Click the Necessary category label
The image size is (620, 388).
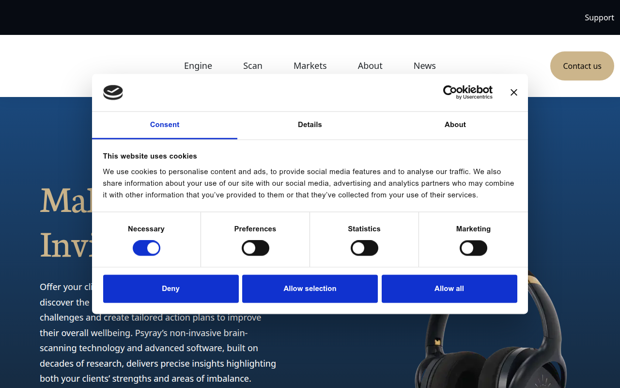[x=146, y=229]
